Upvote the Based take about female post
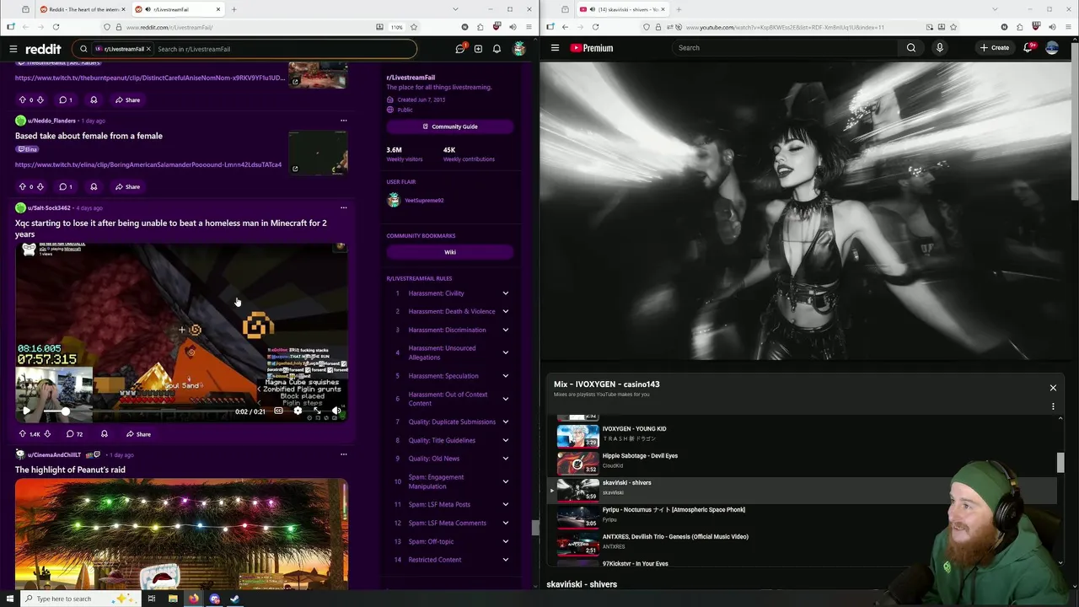 23,186
